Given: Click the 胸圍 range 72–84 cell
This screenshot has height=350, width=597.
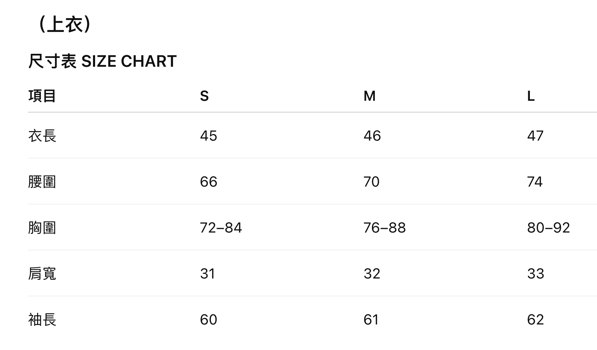Looking at the screenshot, I should (x=221, y=228).
